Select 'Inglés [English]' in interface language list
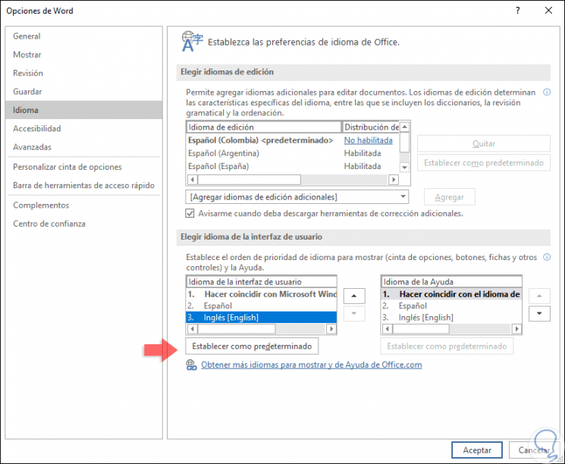Screen dimensions: 565x464 (x=262, y=318)
